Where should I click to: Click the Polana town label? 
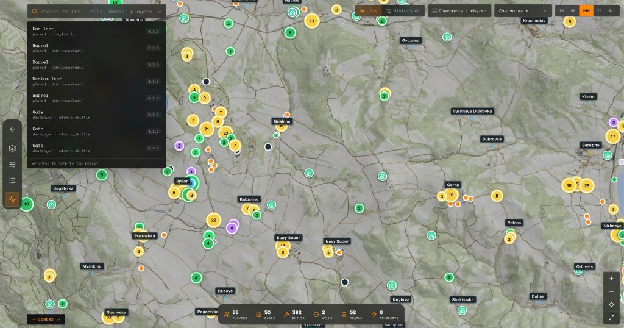(x=514, y=223)
